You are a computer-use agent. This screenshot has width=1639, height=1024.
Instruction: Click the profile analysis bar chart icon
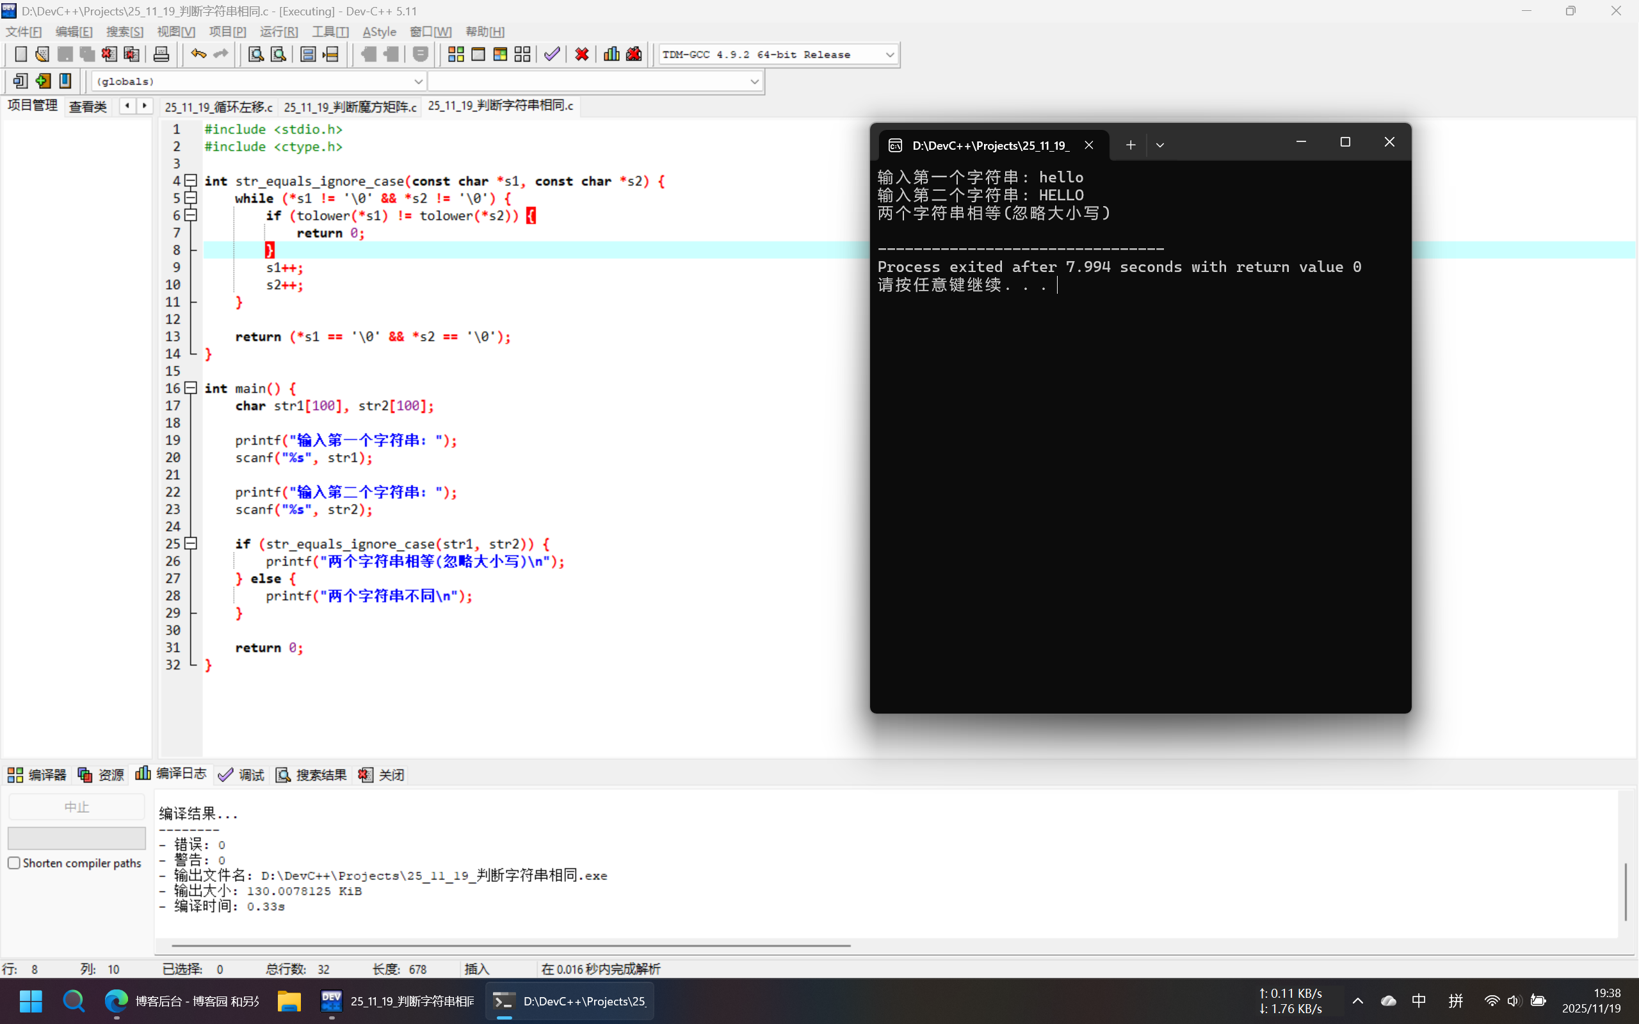(x=611, y=54)
